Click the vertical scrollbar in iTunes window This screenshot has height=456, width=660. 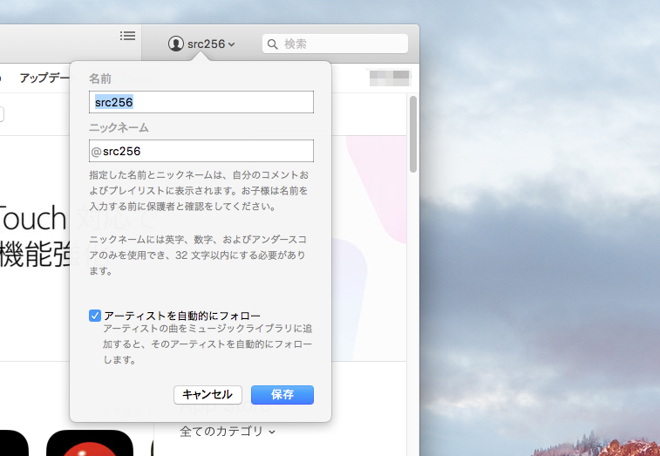tap(413, 134)
